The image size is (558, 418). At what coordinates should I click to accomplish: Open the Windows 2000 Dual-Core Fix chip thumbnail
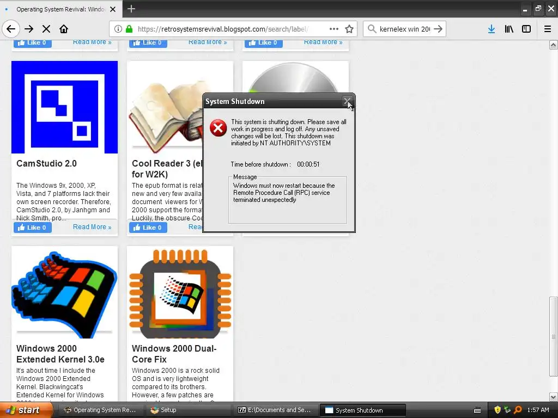180,292
